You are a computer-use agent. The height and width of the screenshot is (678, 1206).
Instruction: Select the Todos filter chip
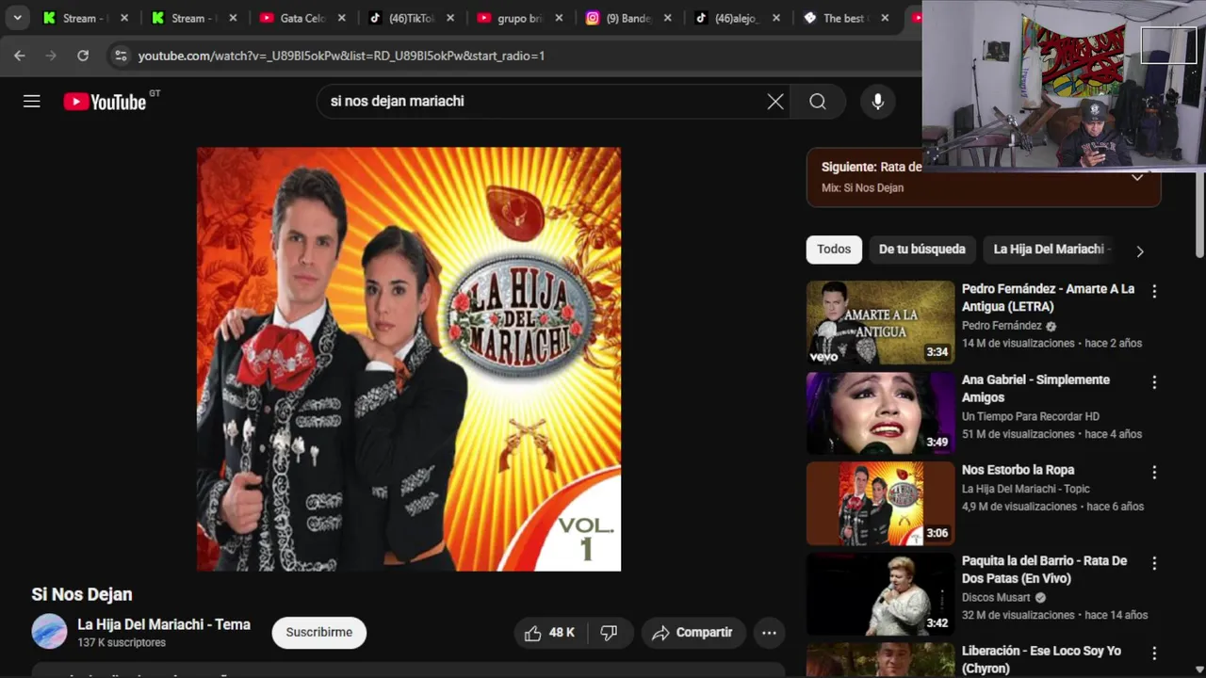tap(834, 250)
